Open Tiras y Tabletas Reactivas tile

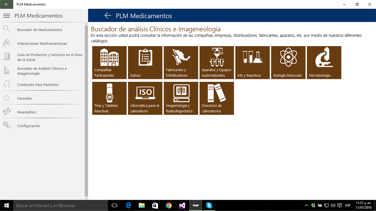click(x=109, y=98)
